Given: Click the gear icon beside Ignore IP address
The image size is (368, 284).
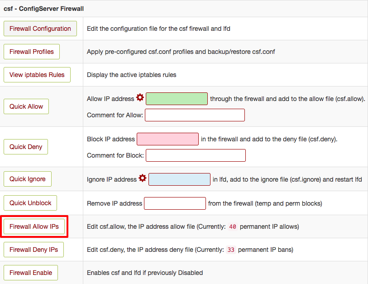Looking at the screenshot, I should [143, 178].
